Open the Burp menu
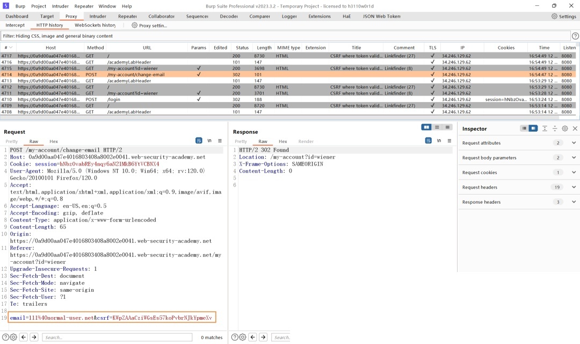 coord(20,6)
